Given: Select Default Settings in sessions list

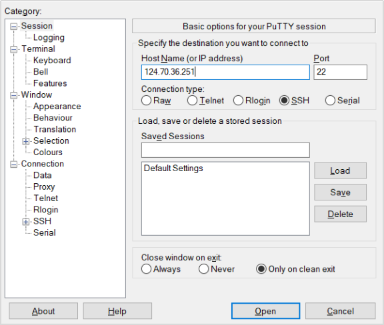Looking at the screenshot, I should click(x=173, y=168).
